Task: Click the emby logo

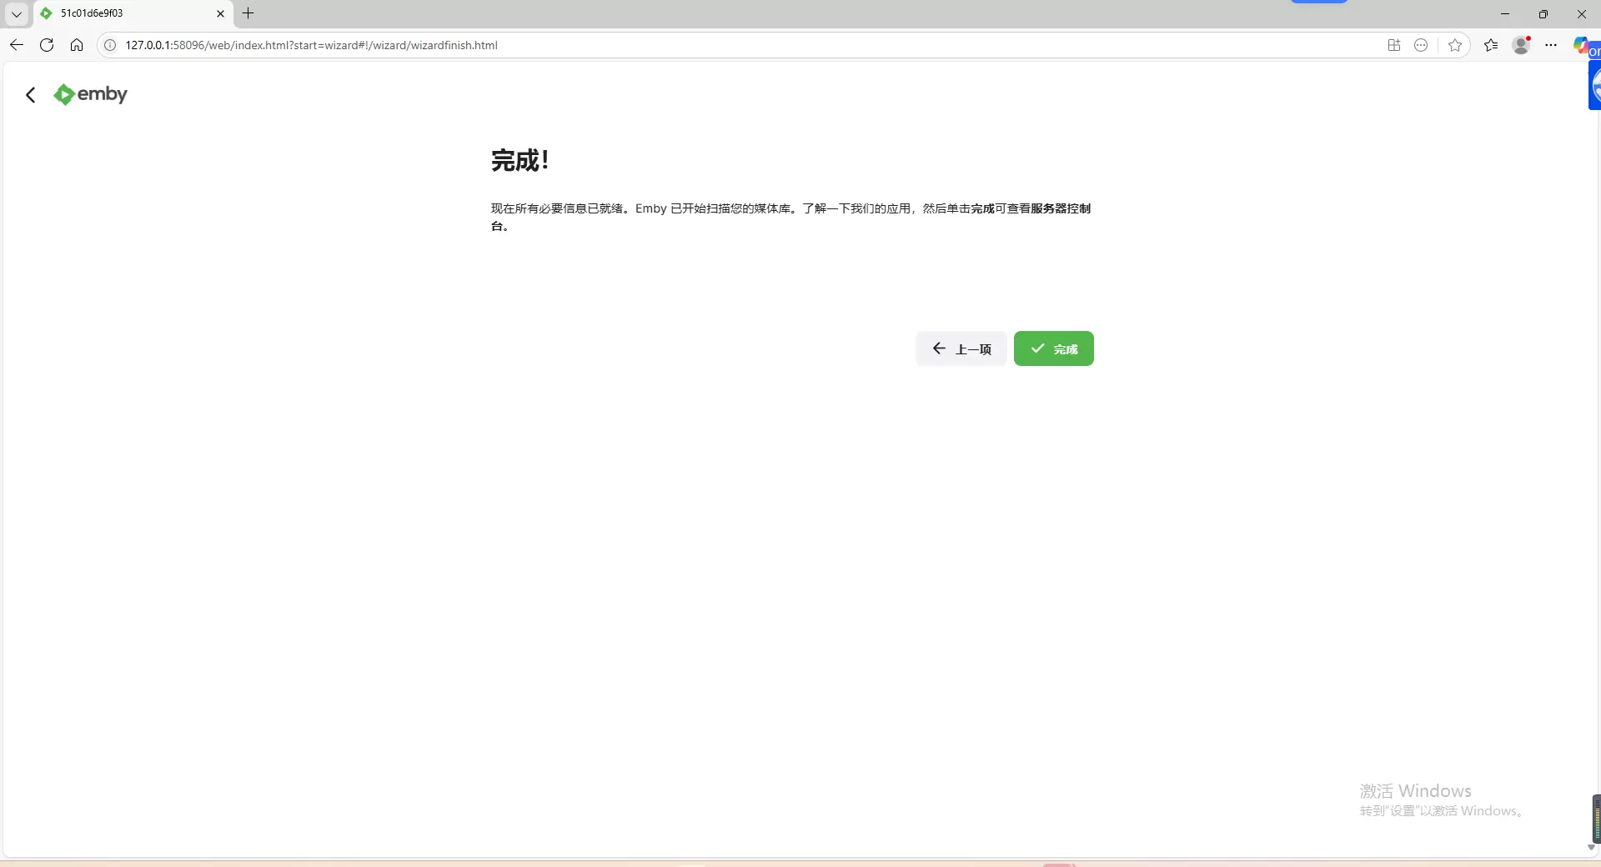Action: (x=90, y=94)
